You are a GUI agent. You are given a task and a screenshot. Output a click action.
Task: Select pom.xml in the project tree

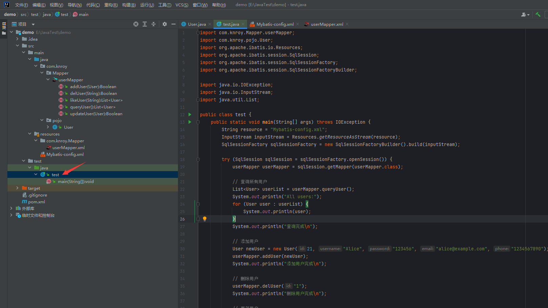(x=36, y=202)
